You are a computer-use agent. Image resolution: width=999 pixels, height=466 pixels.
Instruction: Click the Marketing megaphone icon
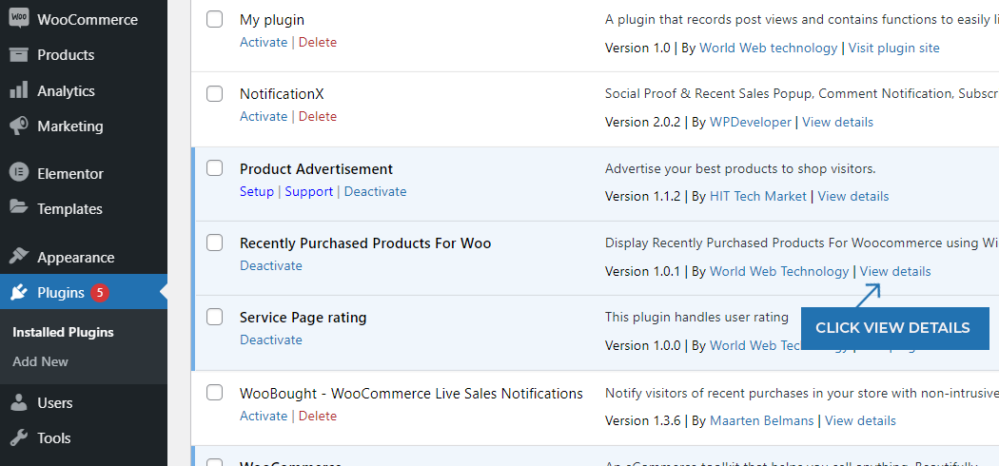[x=18, y=126]
